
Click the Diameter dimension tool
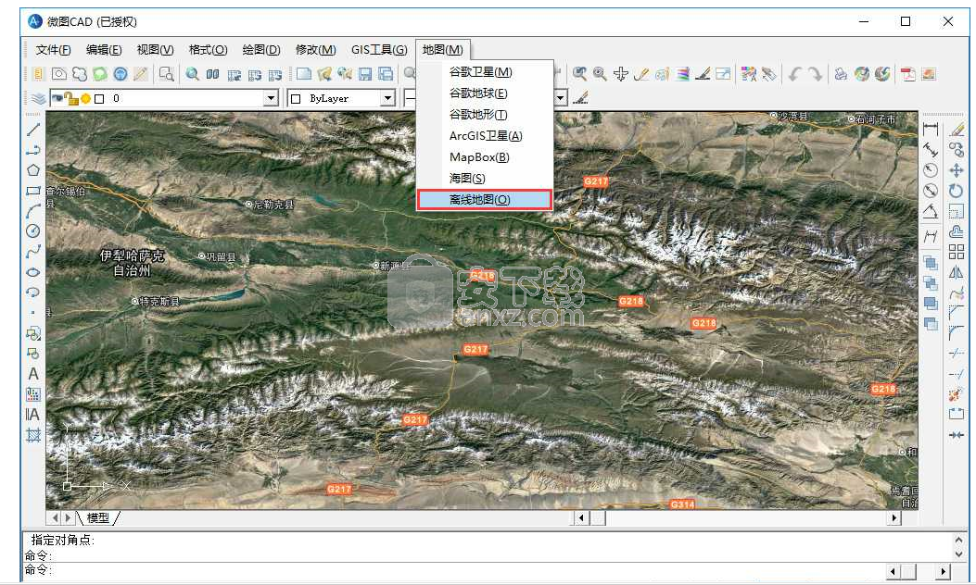coord(931,191)
